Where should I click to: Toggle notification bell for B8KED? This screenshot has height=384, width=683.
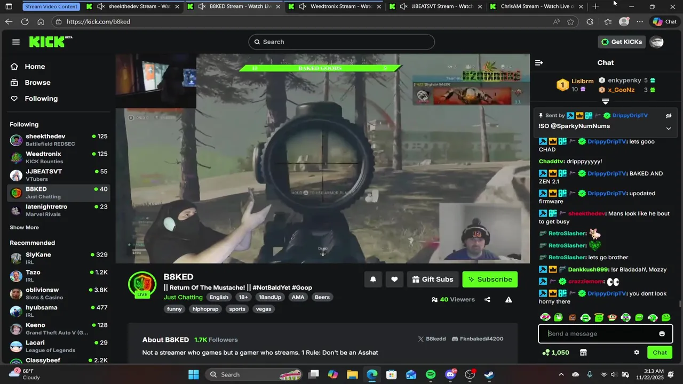(373, 279)
